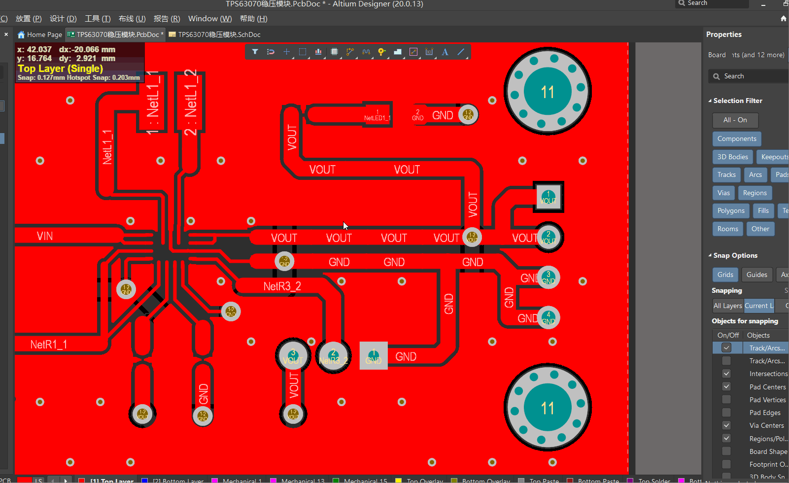Image resolution: width=789 pixels, height=483 pixels.
Task: Click layer tabs scroll right arrow
Action: click(x=66, y=480)
